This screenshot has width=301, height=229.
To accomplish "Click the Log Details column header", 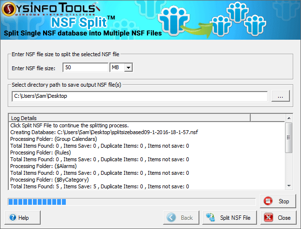I will [130, 118].
